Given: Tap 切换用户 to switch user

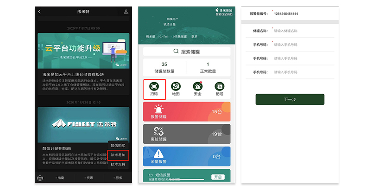Looking at the screenshot, I should (x=172, y=19).
